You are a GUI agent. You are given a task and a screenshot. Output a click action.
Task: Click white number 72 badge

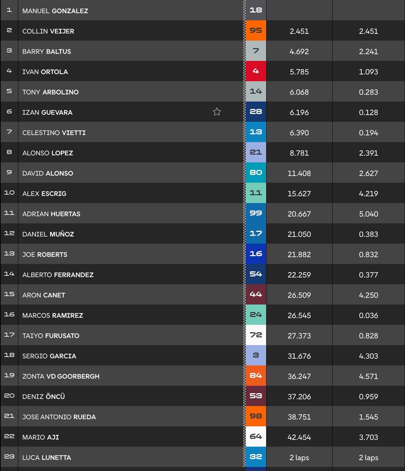[x=256, y=335]
